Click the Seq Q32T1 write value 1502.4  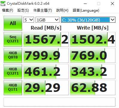[93, 39]
